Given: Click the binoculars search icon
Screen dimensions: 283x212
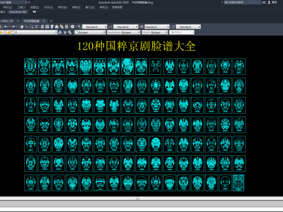Looking at the screenshot, I should pos(264,2).
